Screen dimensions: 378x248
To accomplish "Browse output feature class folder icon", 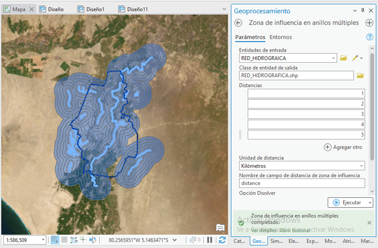I will [x=360, y=75].
